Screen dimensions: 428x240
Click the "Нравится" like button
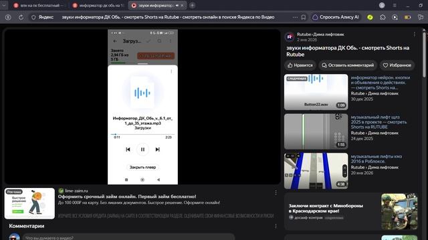[x=300, y=65]
